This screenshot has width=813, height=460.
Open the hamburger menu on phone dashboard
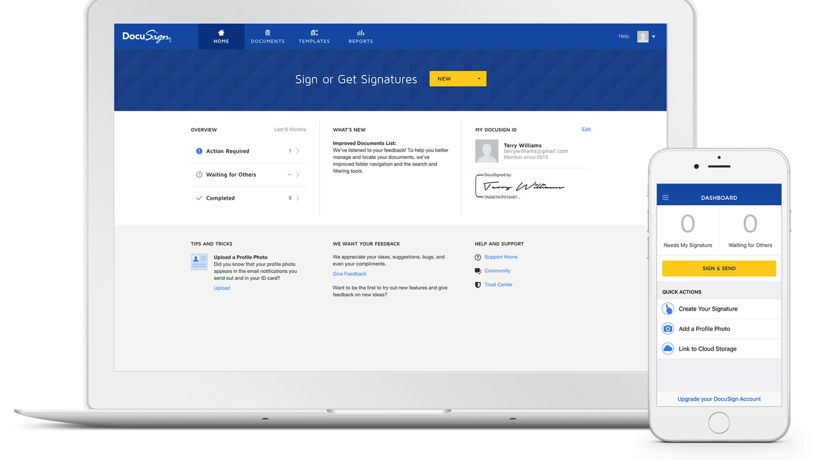[665, 197]
